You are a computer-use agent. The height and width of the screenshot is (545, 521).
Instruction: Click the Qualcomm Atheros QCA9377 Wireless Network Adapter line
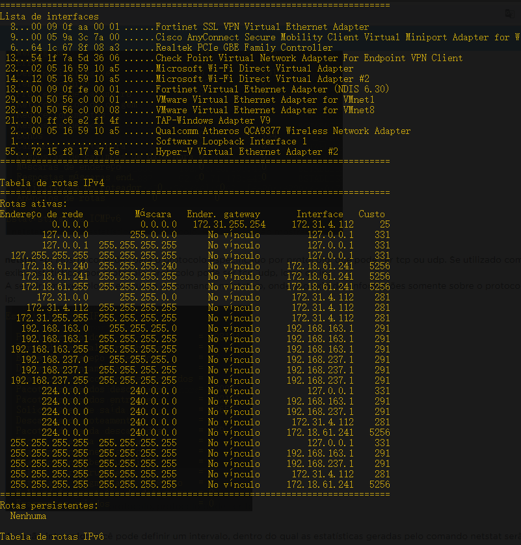(x=283, y=131)
